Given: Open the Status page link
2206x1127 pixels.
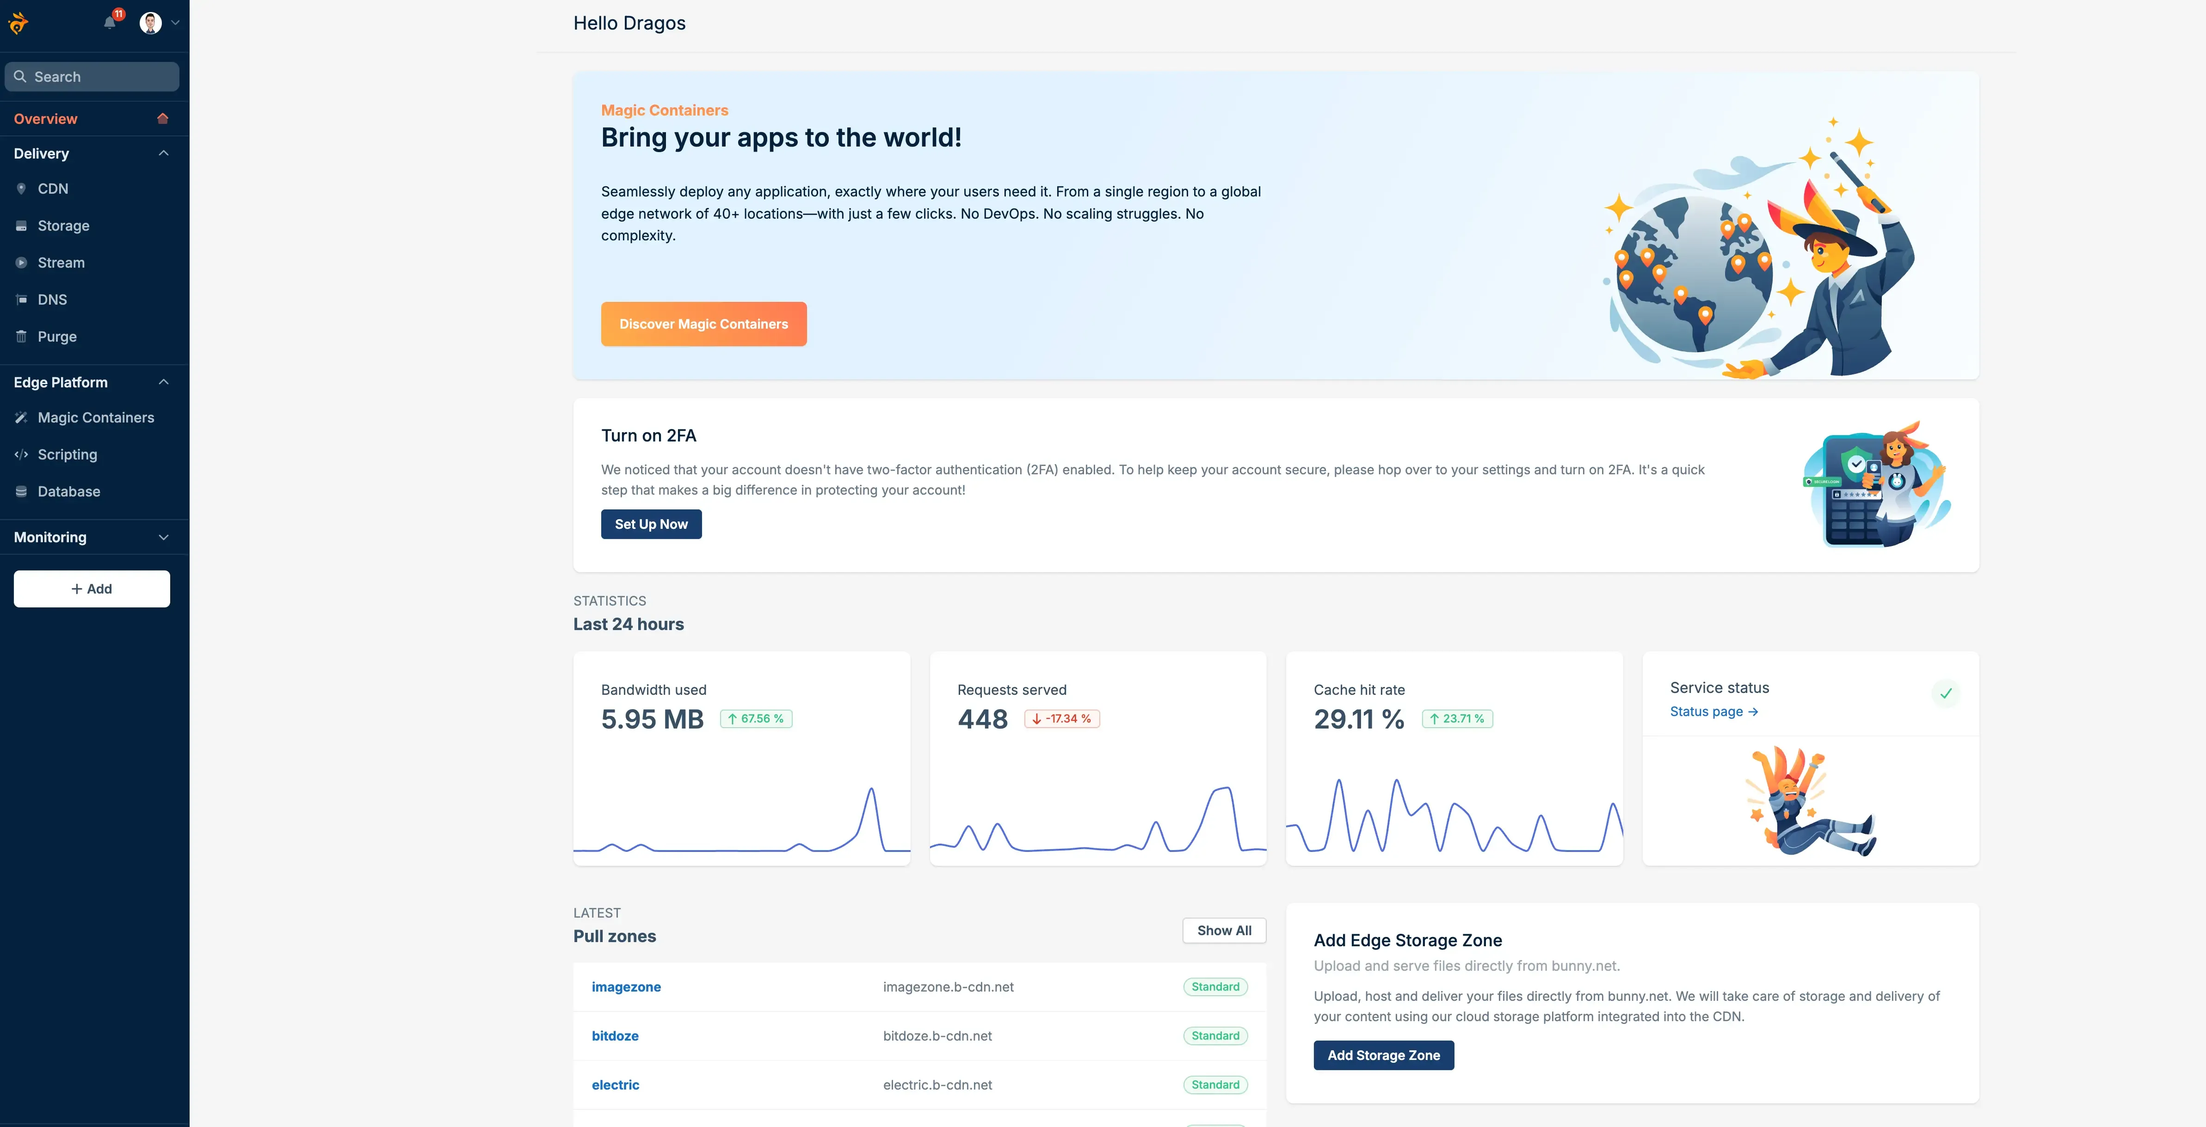Looking at the screenshot, I should coord(1713,711).
